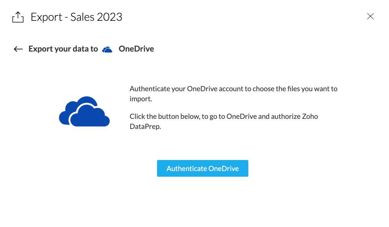This screenshot has height=227, width=389.
Task: Click the word "import." in description
Action: 141,99
